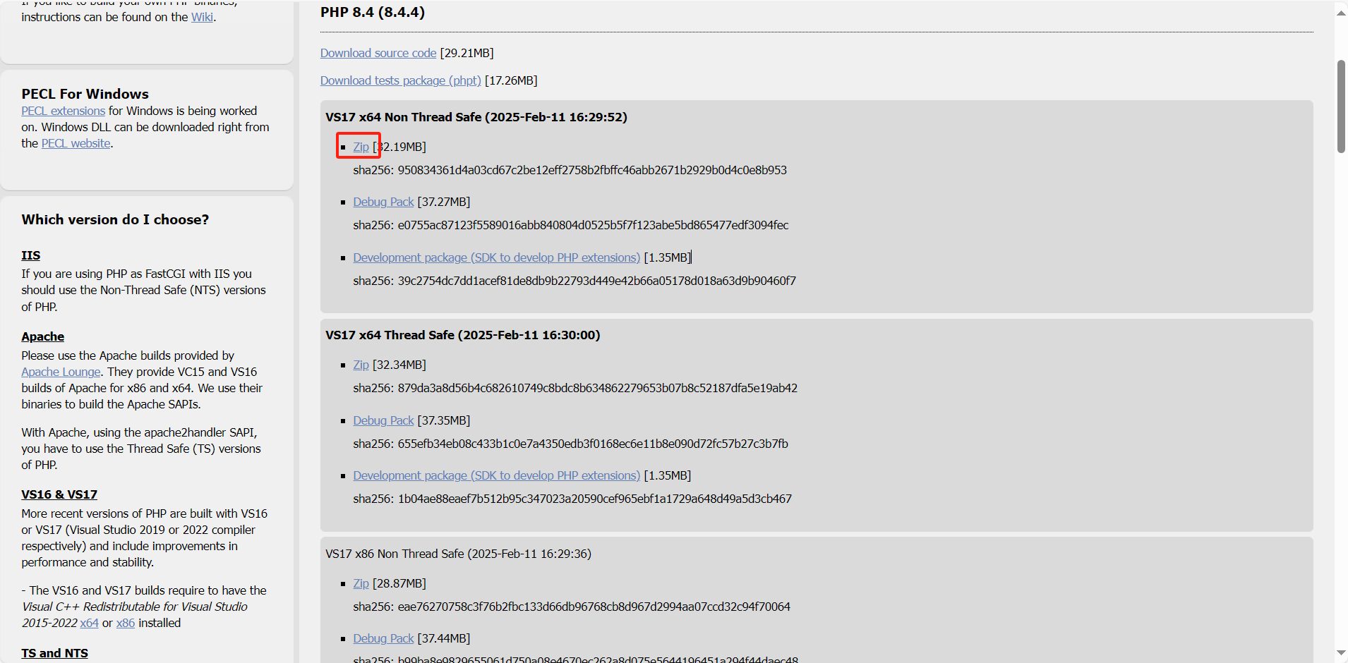Screen dimensions: 1348x663
Task: Click the TS and NTS subheading
Action: click(x=54, y=653)
